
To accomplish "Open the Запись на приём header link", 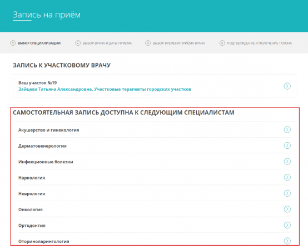I will (x=47, y=15).
